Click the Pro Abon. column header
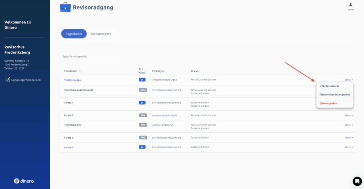 coord(142,71)
